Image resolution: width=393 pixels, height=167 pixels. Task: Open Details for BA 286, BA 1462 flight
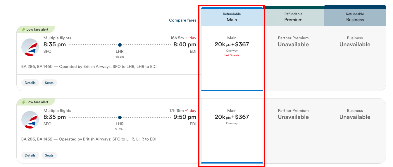point(30,155)
